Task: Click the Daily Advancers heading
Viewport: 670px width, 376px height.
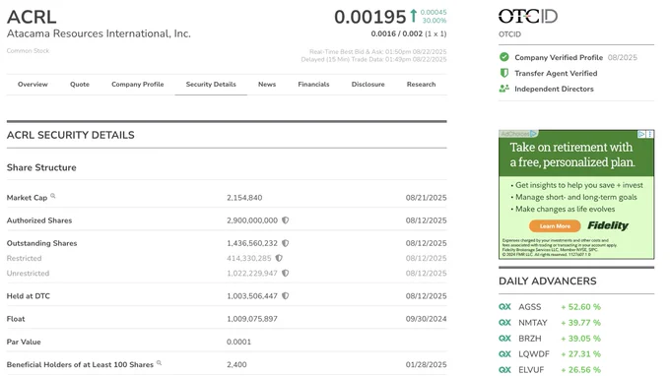Action: tap(548, 281)
